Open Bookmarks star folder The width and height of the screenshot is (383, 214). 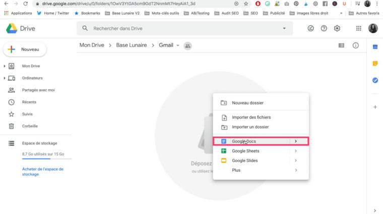(x=88, y=13)
